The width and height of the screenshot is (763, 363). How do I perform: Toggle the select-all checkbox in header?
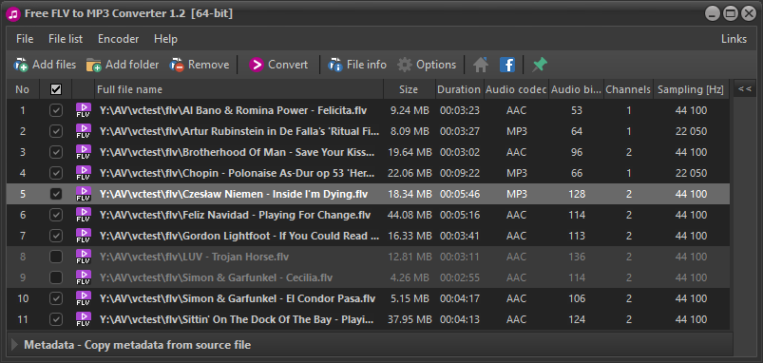coord(56,89)
